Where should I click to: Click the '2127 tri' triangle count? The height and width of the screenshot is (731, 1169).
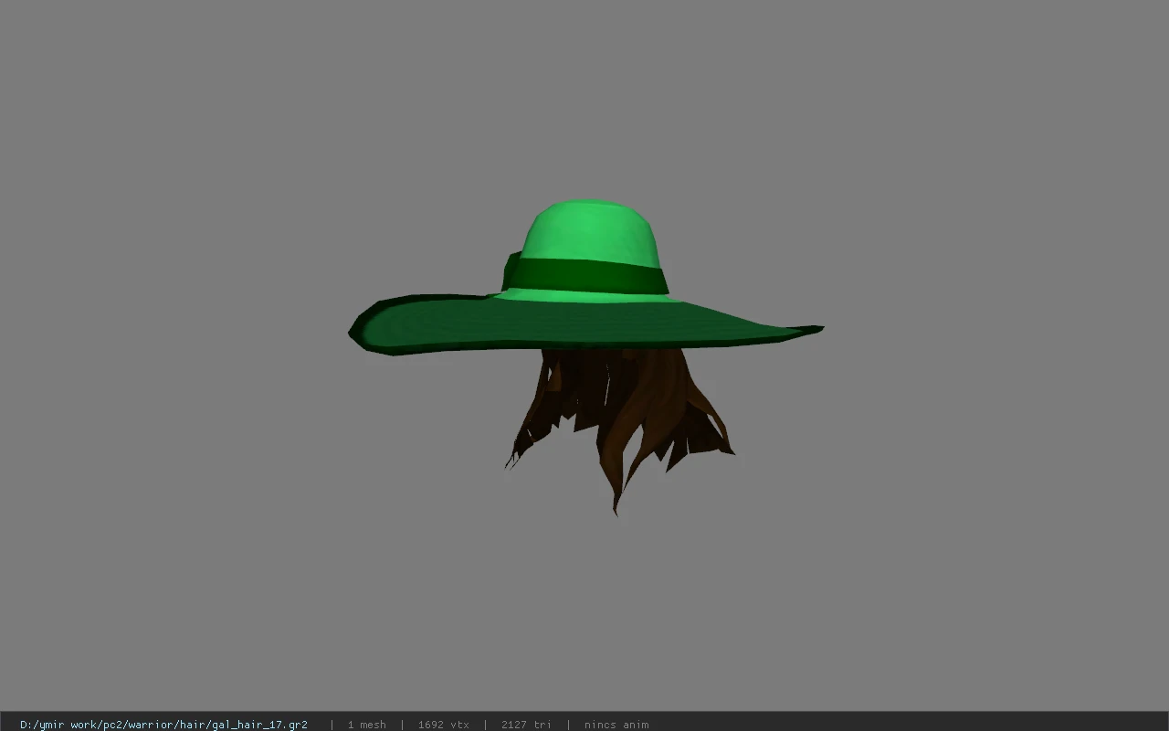[526, 725]
